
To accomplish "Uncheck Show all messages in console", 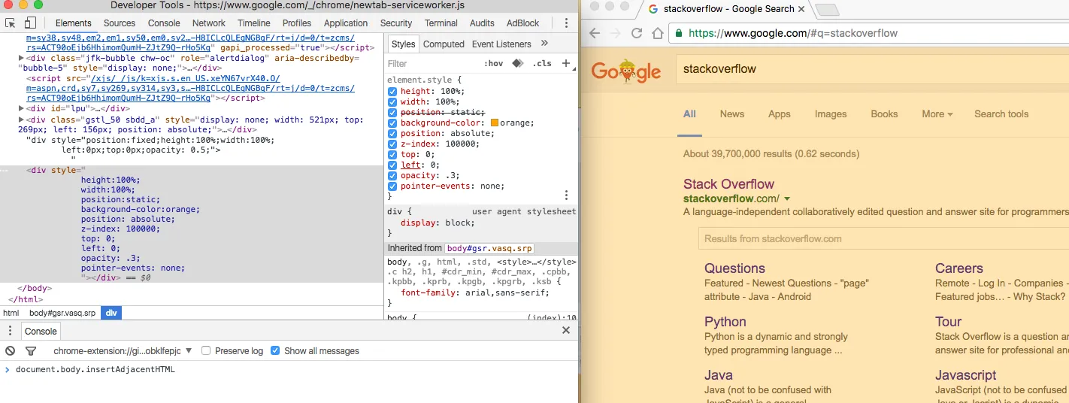I will 275,350.
